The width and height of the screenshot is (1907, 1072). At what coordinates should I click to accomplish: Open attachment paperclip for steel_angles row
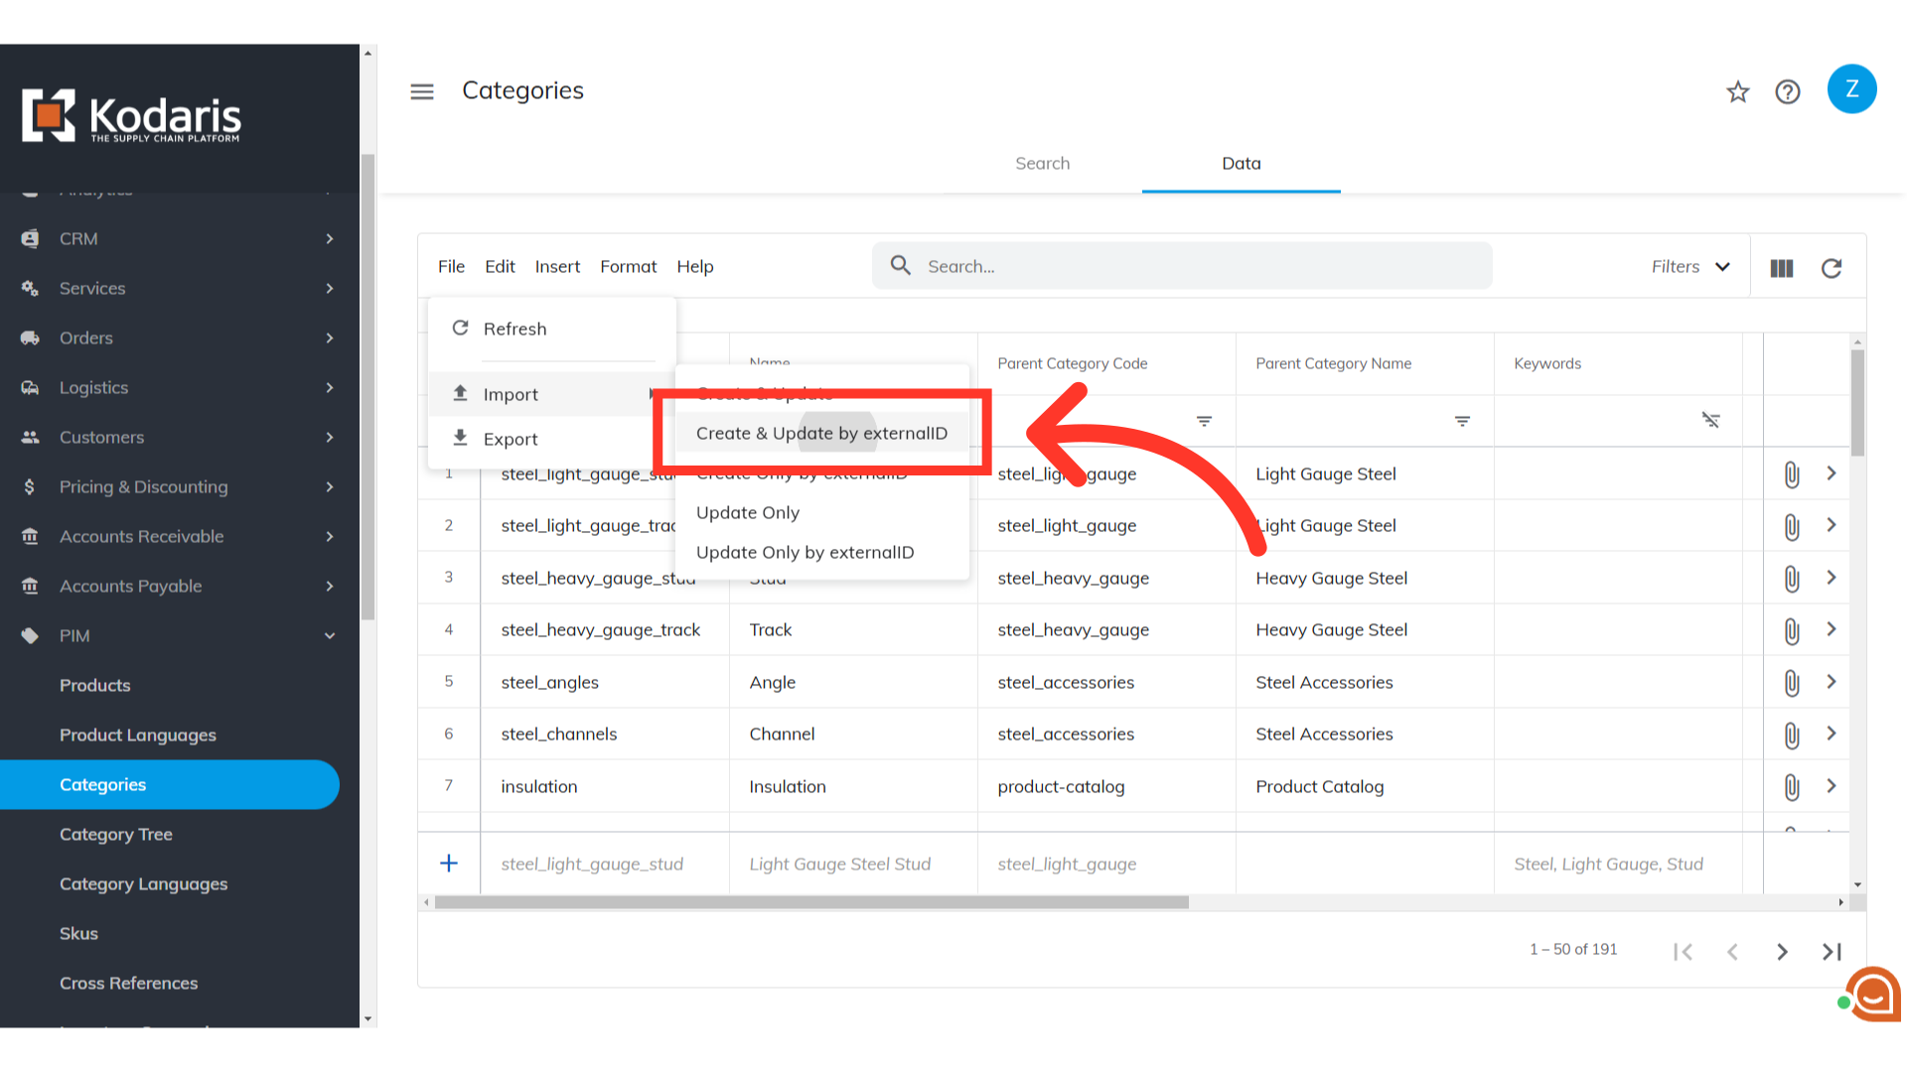coord(1791,683)
